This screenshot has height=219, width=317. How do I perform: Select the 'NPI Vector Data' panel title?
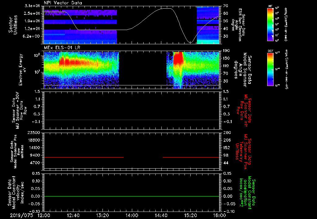point(63,3)
